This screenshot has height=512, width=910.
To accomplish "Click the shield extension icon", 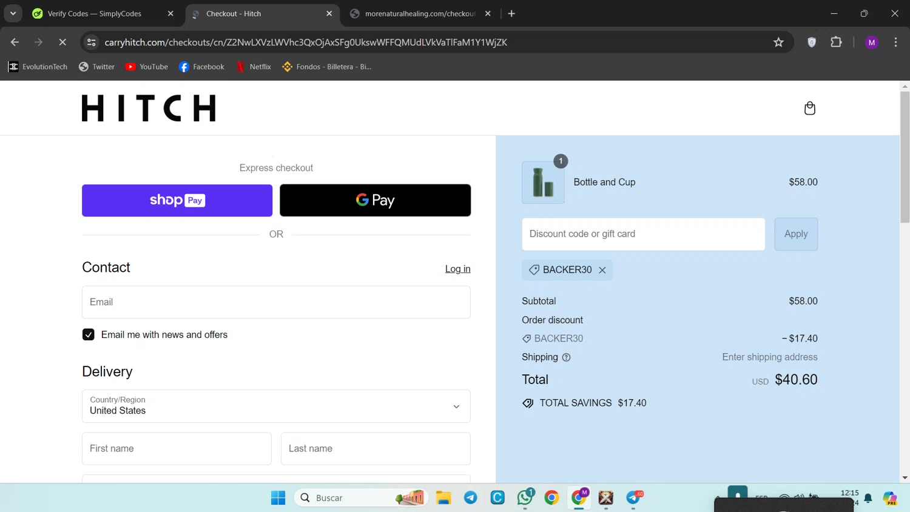I will click(x=812, y=42).
